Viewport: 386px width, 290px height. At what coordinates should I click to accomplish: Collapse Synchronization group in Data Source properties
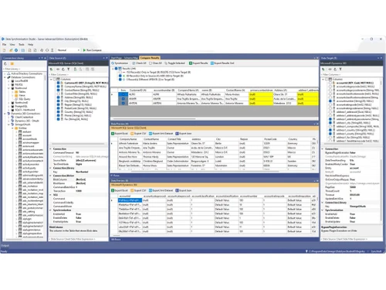pos(50,210)
